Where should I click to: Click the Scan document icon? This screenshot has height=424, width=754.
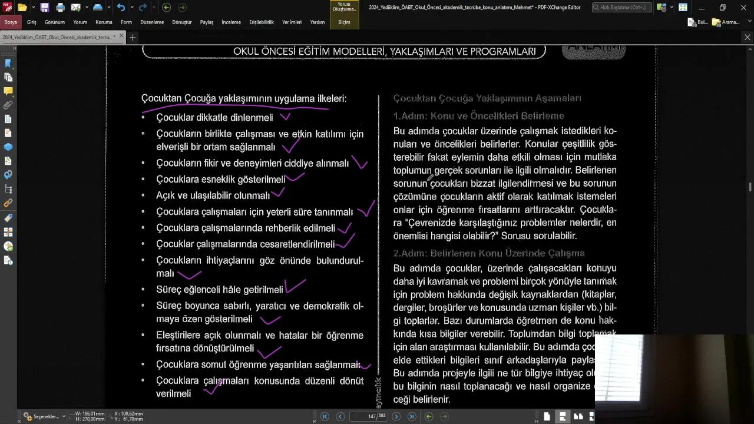tap(98, 8)
